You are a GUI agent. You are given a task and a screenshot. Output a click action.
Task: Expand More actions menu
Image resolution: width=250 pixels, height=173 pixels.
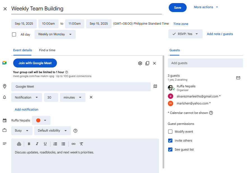coord(206,7)
